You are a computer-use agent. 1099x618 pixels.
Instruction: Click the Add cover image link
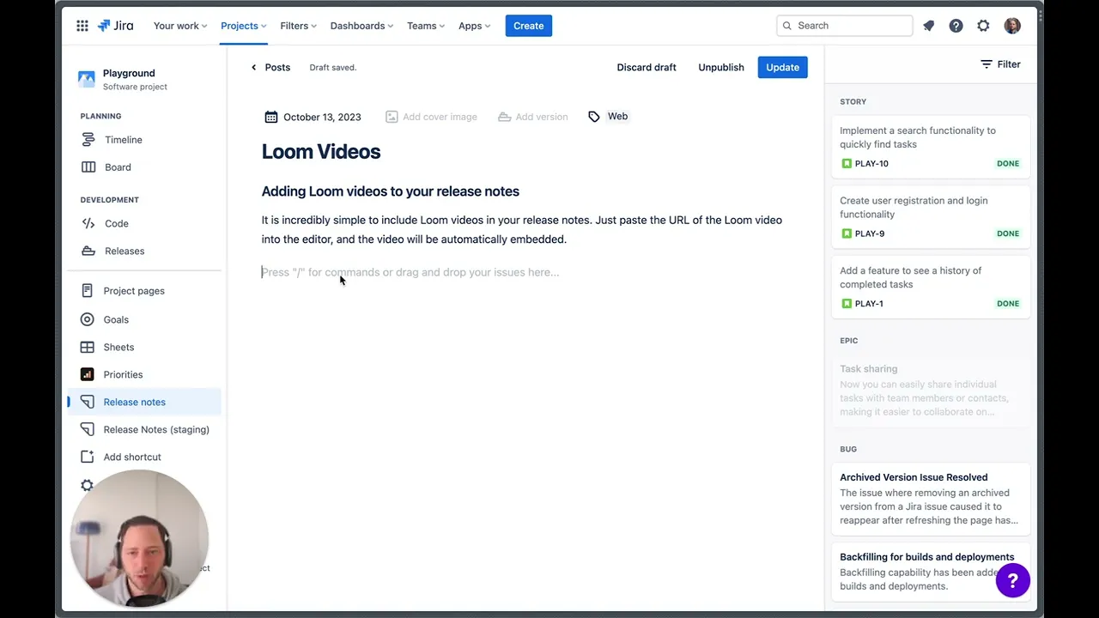[x=431, y=117]
